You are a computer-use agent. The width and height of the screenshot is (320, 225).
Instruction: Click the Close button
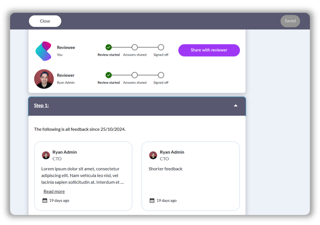coord(45,21)
